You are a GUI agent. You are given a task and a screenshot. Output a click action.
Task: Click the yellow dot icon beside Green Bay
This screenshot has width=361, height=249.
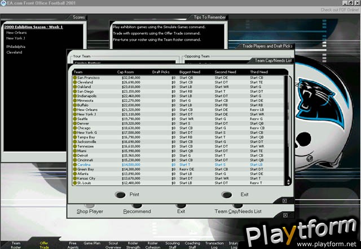pyautogui.click(x=74, y=169)
